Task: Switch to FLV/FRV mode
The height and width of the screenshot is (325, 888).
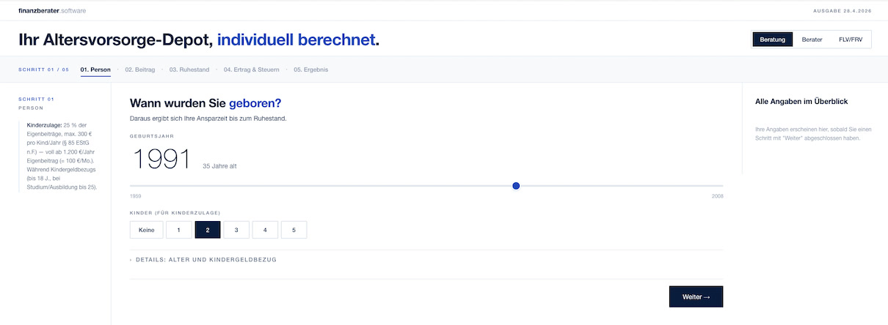Action: click(x=851, y=40)
